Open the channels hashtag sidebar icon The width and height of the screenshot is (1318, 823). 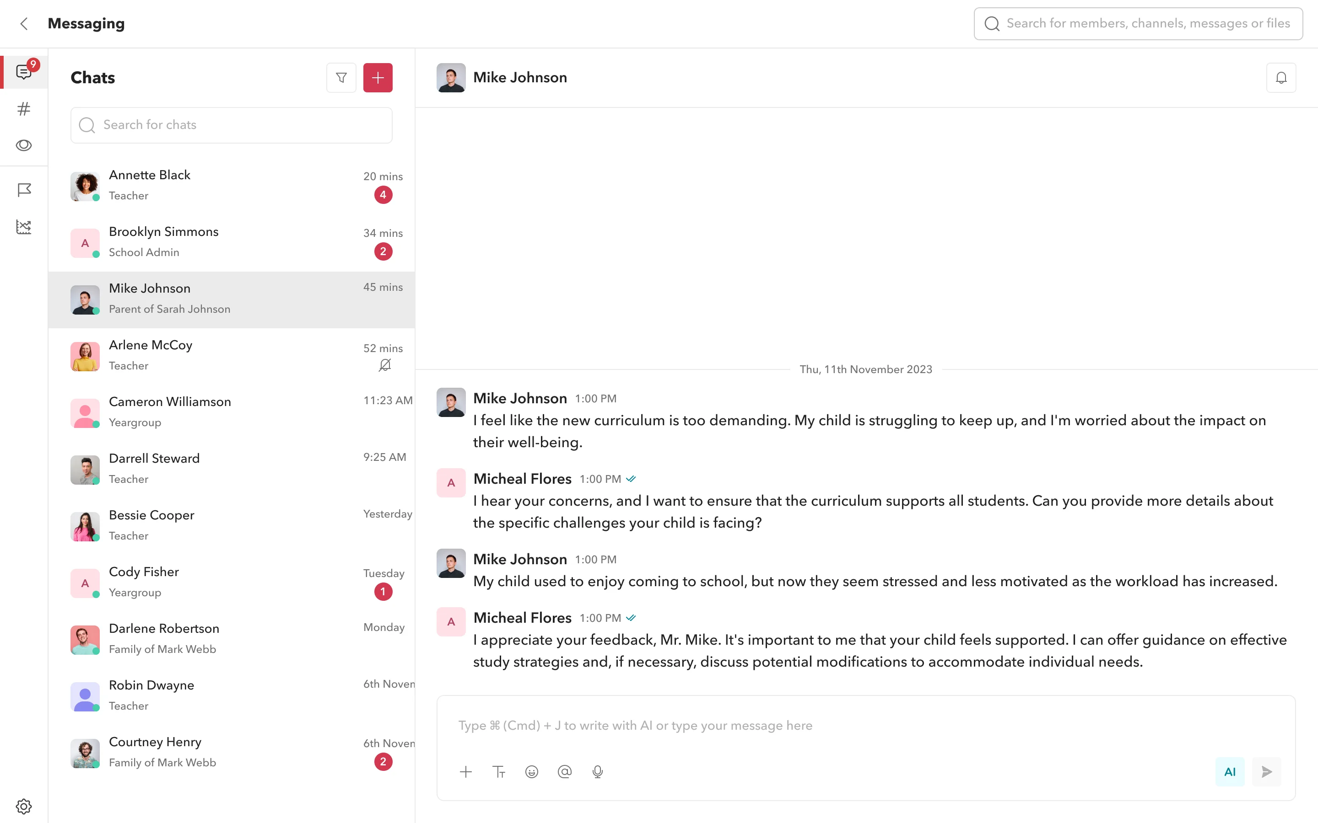tap(23, 109)
